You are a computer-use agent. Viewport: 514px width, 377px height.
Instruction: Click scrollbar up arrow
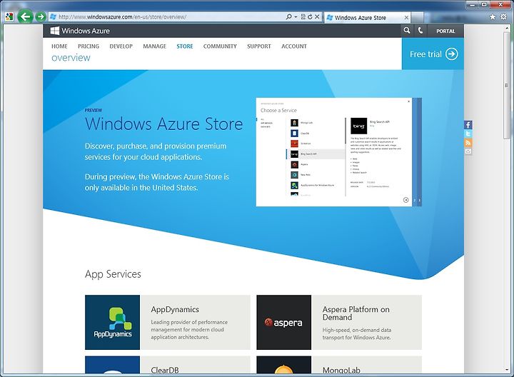coord(507,28)
